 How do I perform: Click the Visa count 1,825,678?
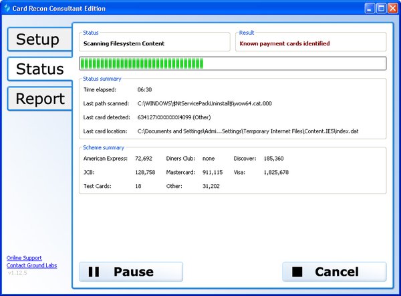[276, 173]
